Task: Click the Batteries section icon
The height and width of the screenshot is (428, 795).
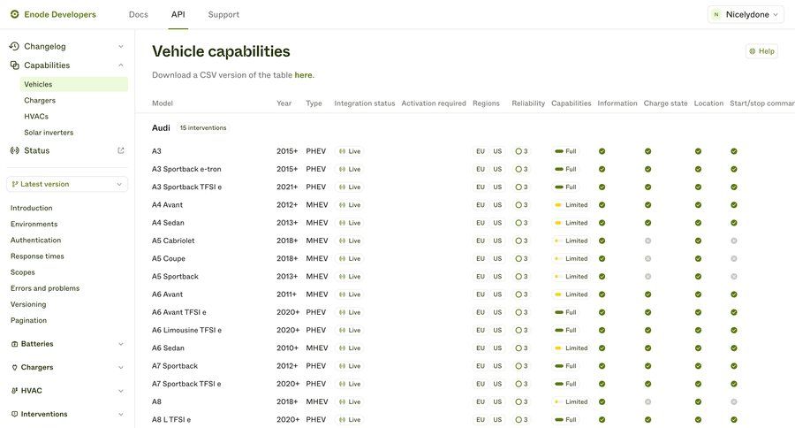Action: [x=14, y=344]
